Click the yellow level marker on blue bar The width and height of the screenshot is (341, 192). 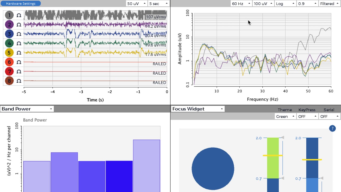click(312, 160)
